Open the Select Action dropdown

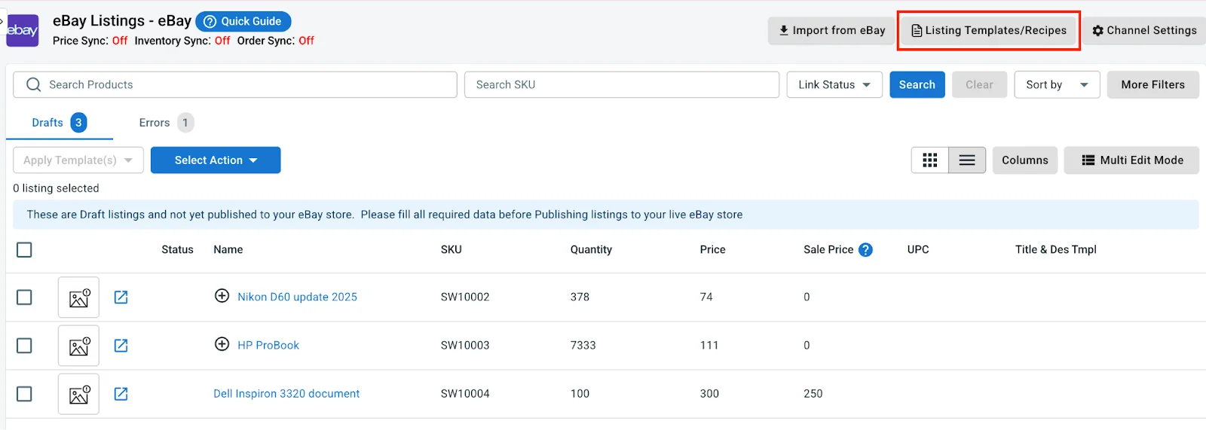point(216,160)
